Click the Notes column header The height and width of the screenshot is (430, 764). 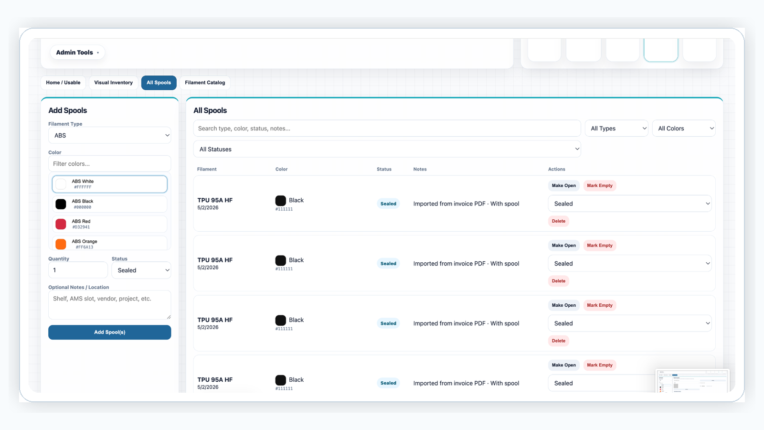(420, 169)
